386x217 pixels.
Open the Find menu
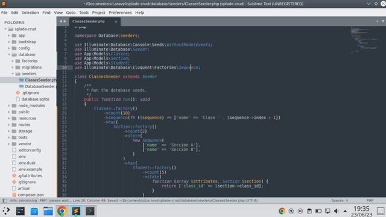(46, 13)
